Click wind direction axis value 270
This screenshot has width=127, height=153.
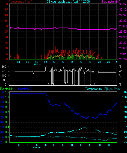pyautogui.click(x=4, y=71)
